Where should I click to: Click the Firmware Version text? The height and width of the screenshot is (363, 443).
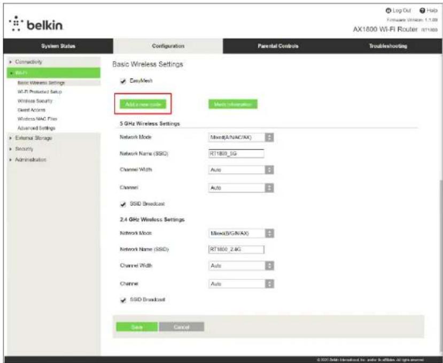coord(412,20)
